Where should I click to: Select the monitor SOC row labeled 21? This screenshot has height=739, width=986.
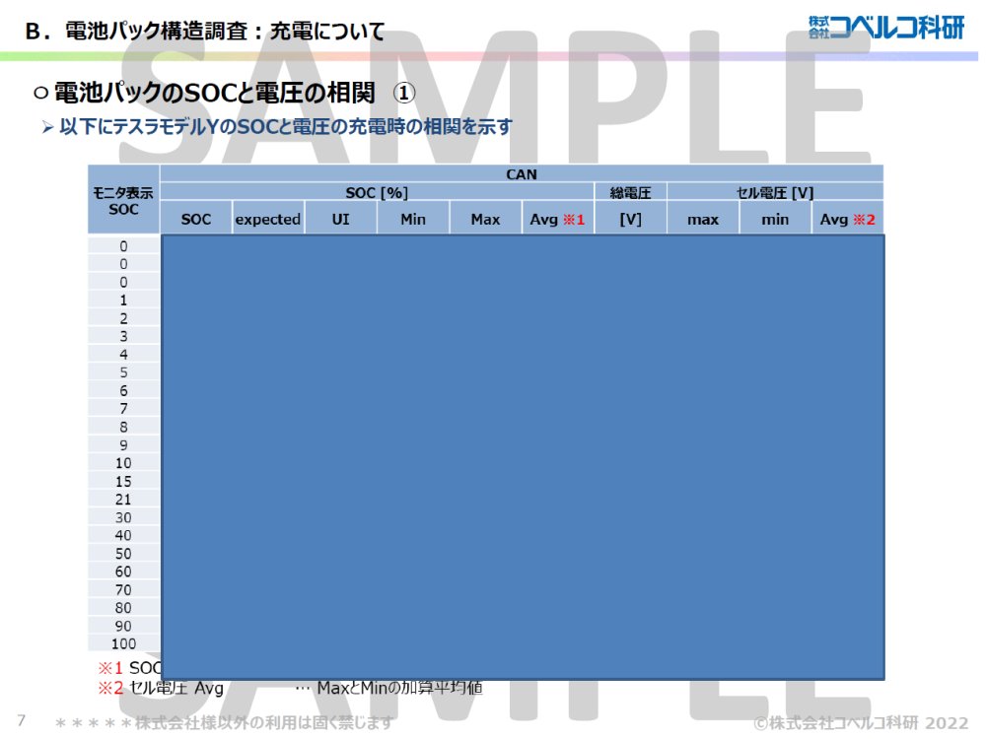click(x=124, y=500)
